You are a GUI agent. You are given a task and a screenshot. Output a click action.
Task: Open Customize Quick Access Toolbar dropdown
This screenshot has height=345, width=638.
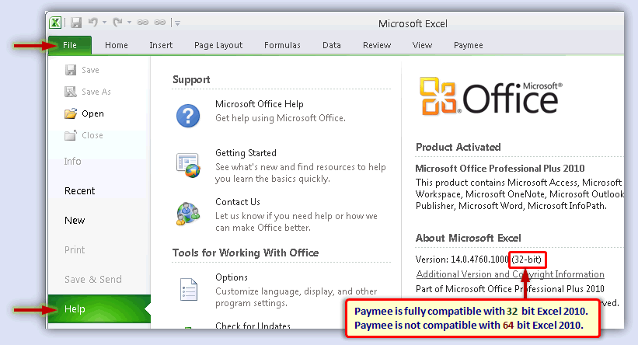click(x=178, y=23)
